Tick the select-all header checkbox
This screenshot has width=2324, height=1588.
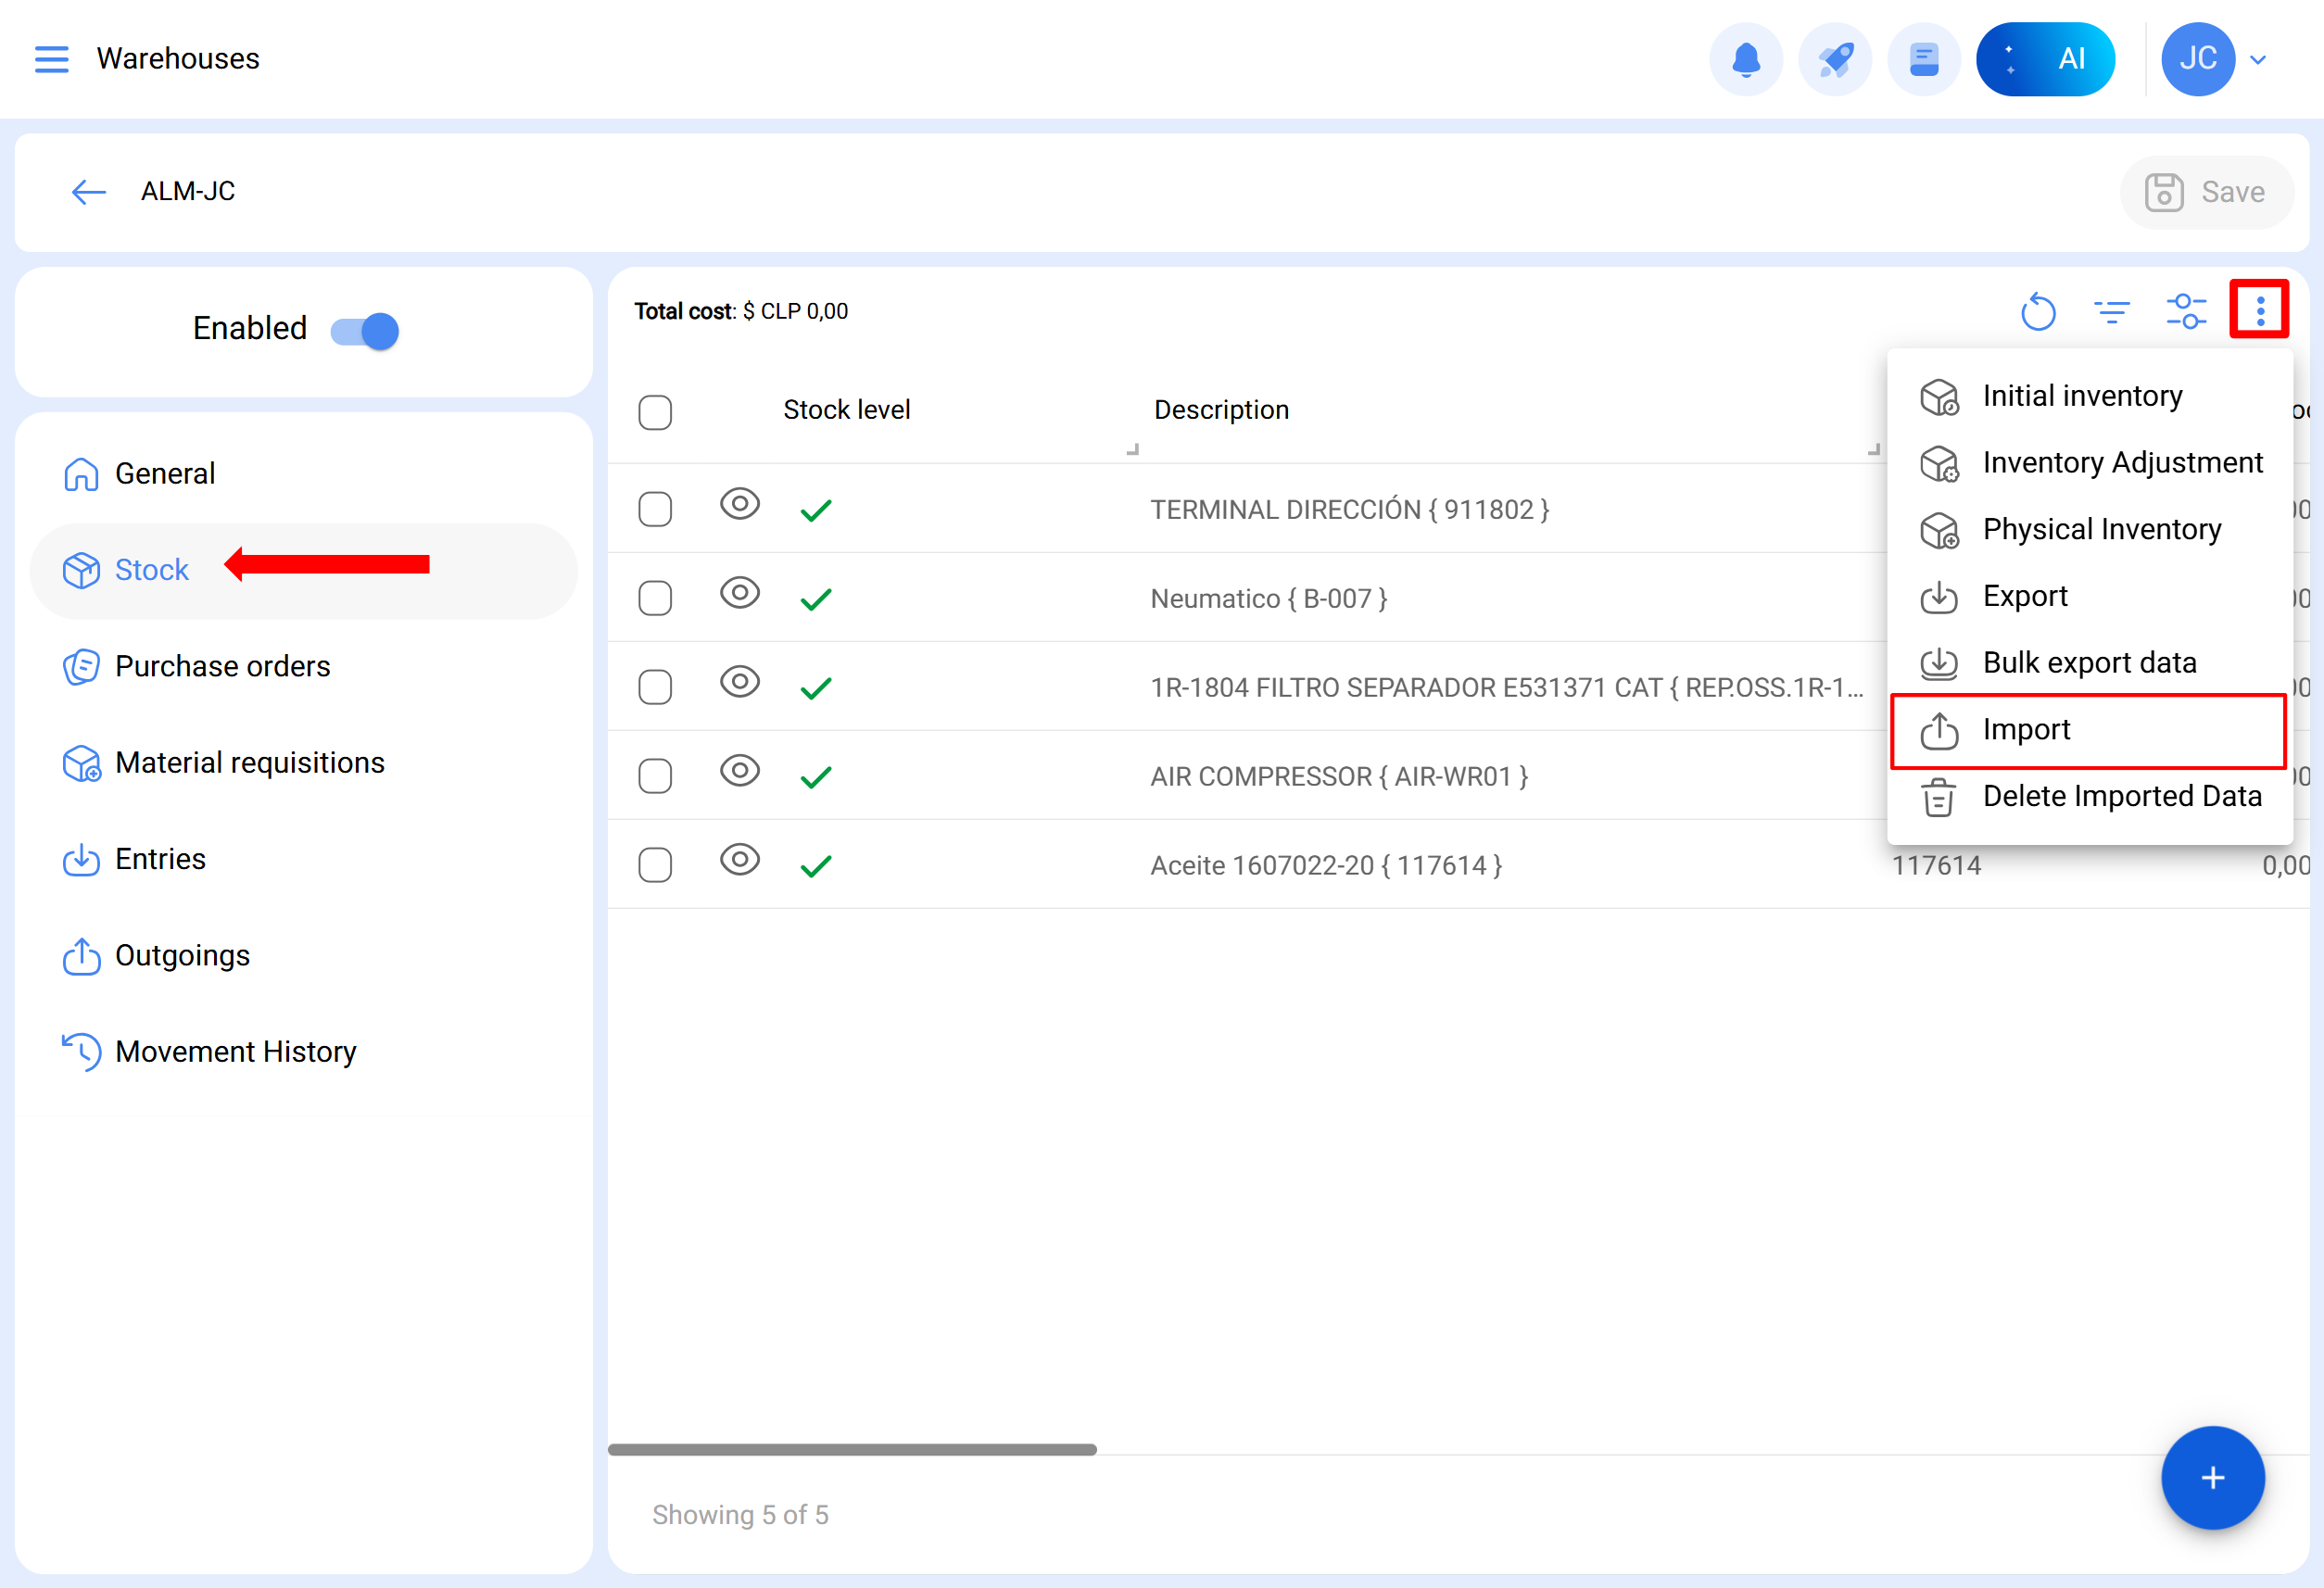(x=655, y=412)
